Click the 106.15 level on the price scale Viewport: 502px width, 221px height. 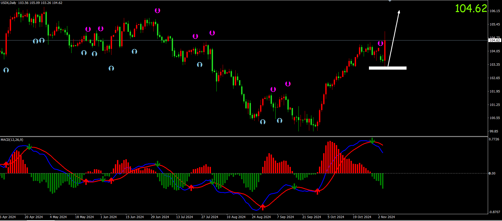[494, 11]
